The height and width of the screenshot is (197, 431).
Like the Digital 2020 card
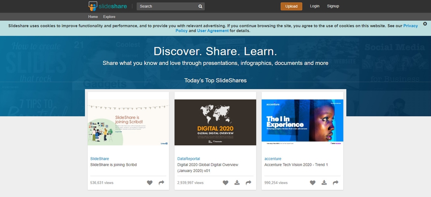225,183
